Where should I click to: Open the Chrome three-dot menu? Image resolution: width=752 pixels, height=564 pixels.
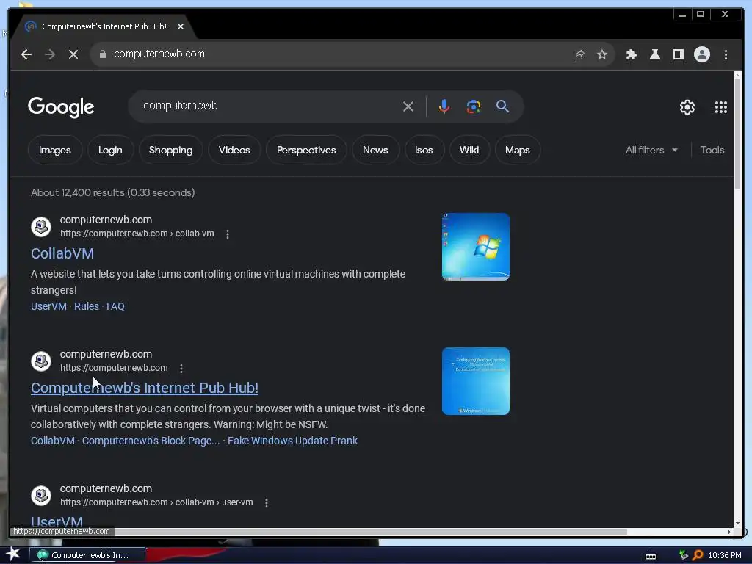726,54
